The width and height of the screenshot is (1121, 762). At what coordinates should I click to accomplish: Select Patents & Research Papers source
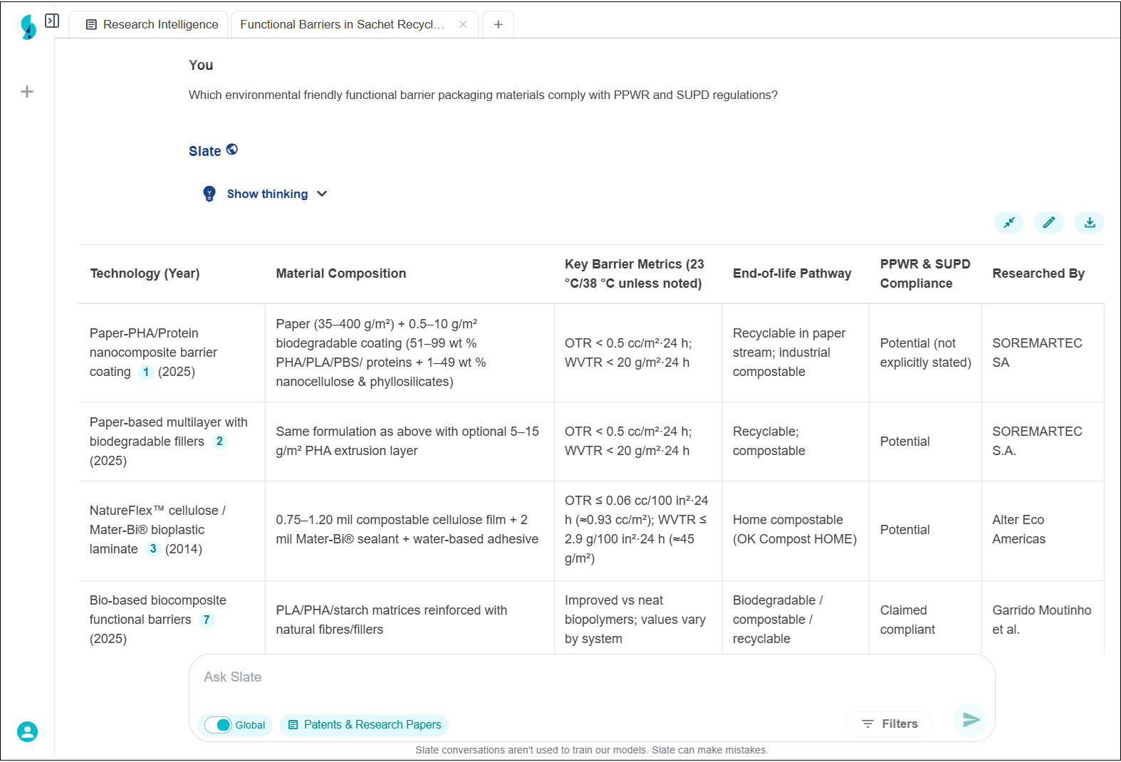coord(364,725)
